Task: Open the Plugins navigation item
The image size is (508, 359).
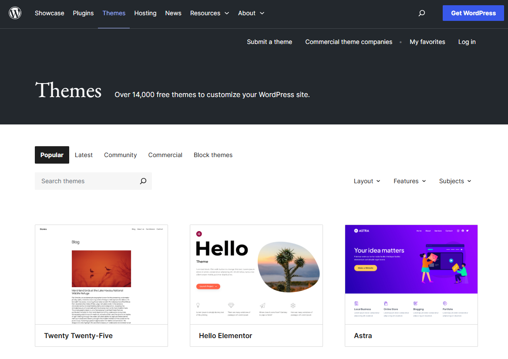Action: pyautogui.click(x=83, y=13)
